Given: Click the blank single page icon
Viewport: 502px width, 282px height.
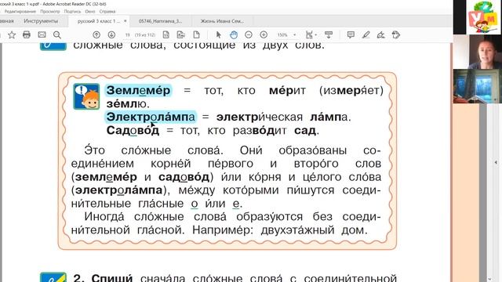Looking at the screenshot, I should pyautogui.click(x=196, y=34).
